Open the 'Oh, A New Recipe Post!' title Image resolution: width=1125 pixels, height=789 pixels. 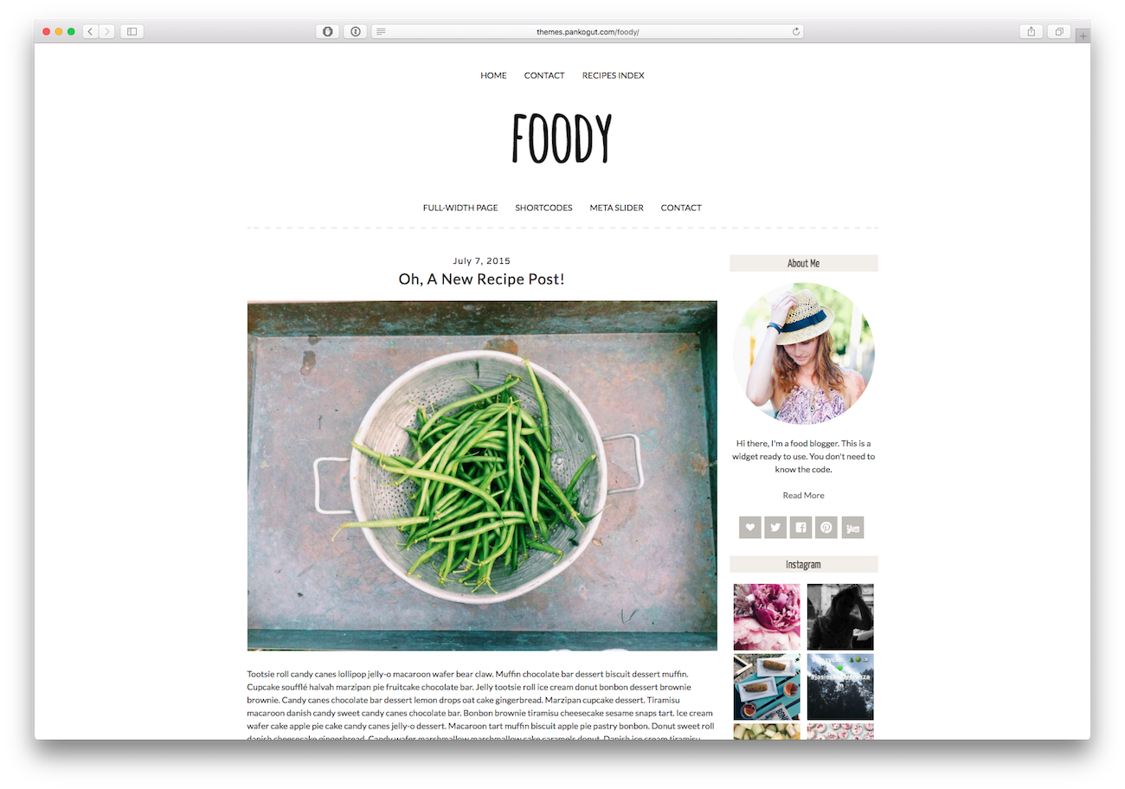481,279
